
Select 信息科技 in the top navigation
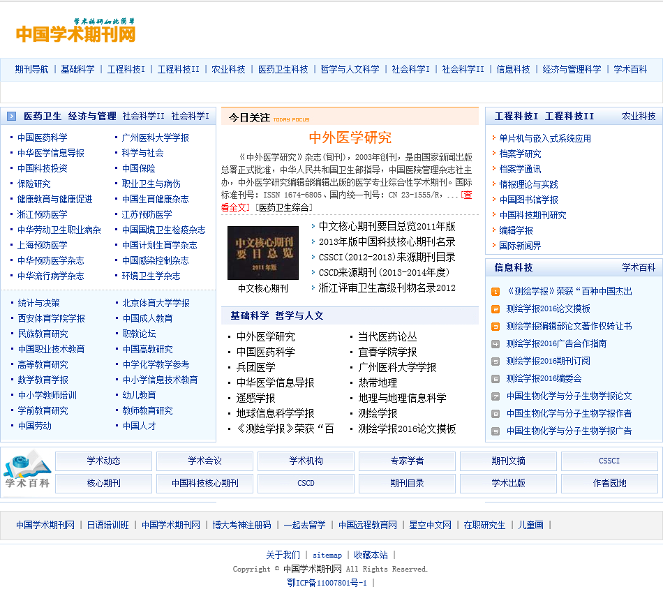[x=513, y=69]
